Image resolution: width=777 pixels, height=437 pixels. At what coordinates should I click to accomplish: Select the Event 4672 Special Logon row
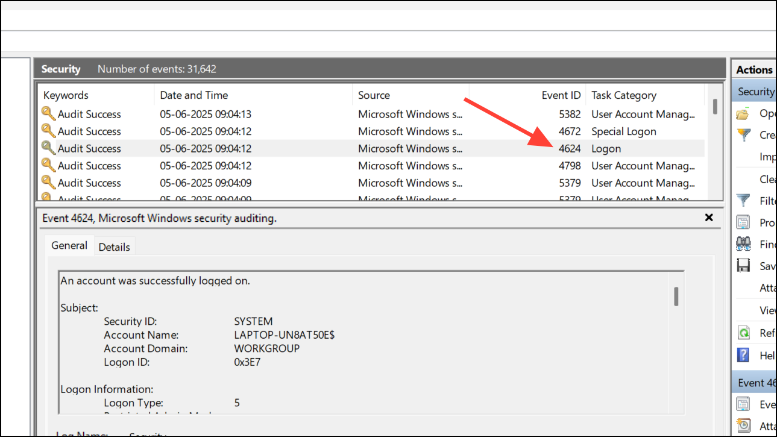tap(371, 131)
